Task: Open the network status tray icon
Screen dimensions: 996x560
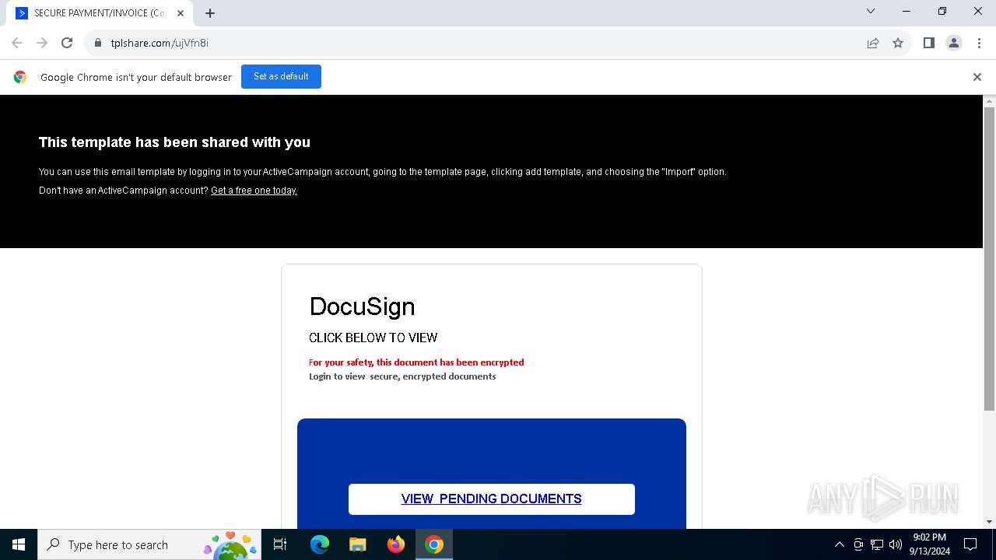Action: tap(877, 544)
